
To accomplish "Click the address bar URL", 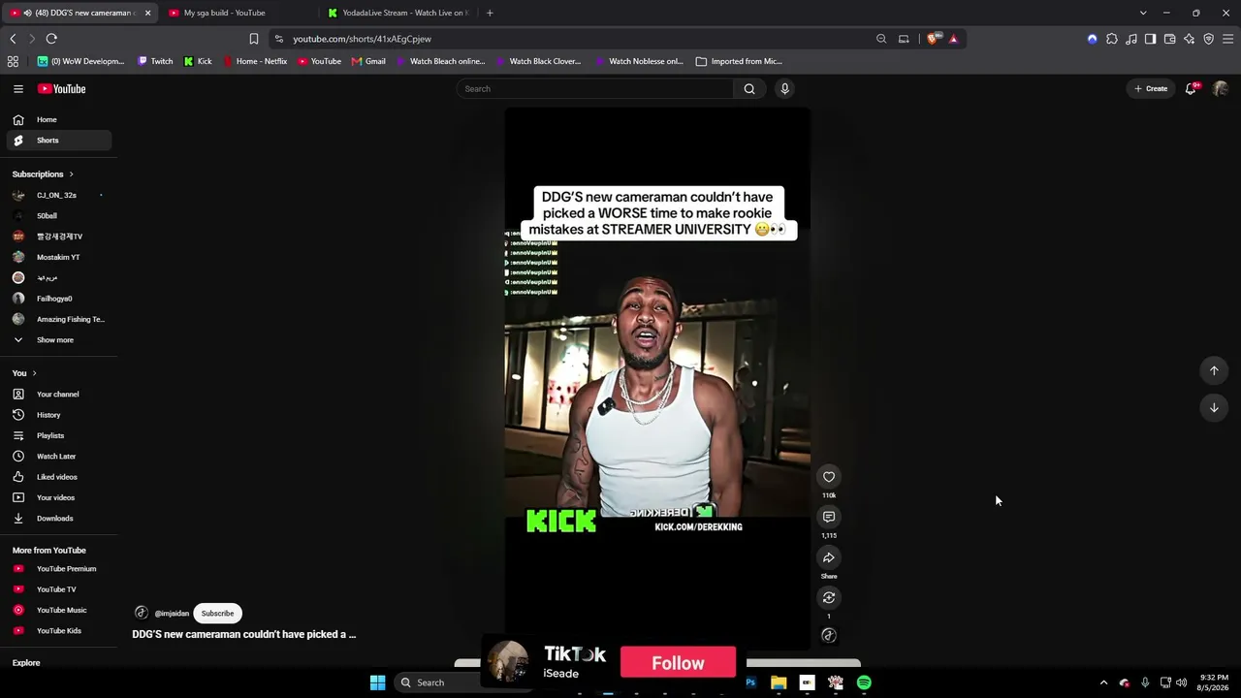I will [x=363, y=39].
